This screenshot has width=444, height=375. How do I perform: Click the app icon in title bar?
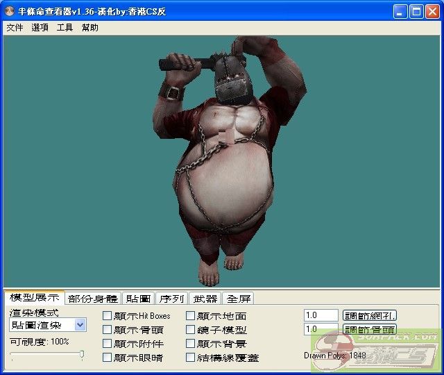coord(10,12)
